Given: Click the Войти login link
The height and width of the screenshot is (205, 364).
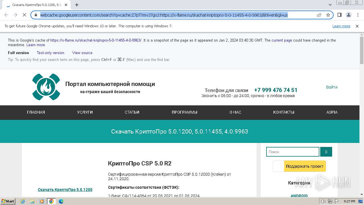Looking at the screenshot, I should tap(332, 87).
